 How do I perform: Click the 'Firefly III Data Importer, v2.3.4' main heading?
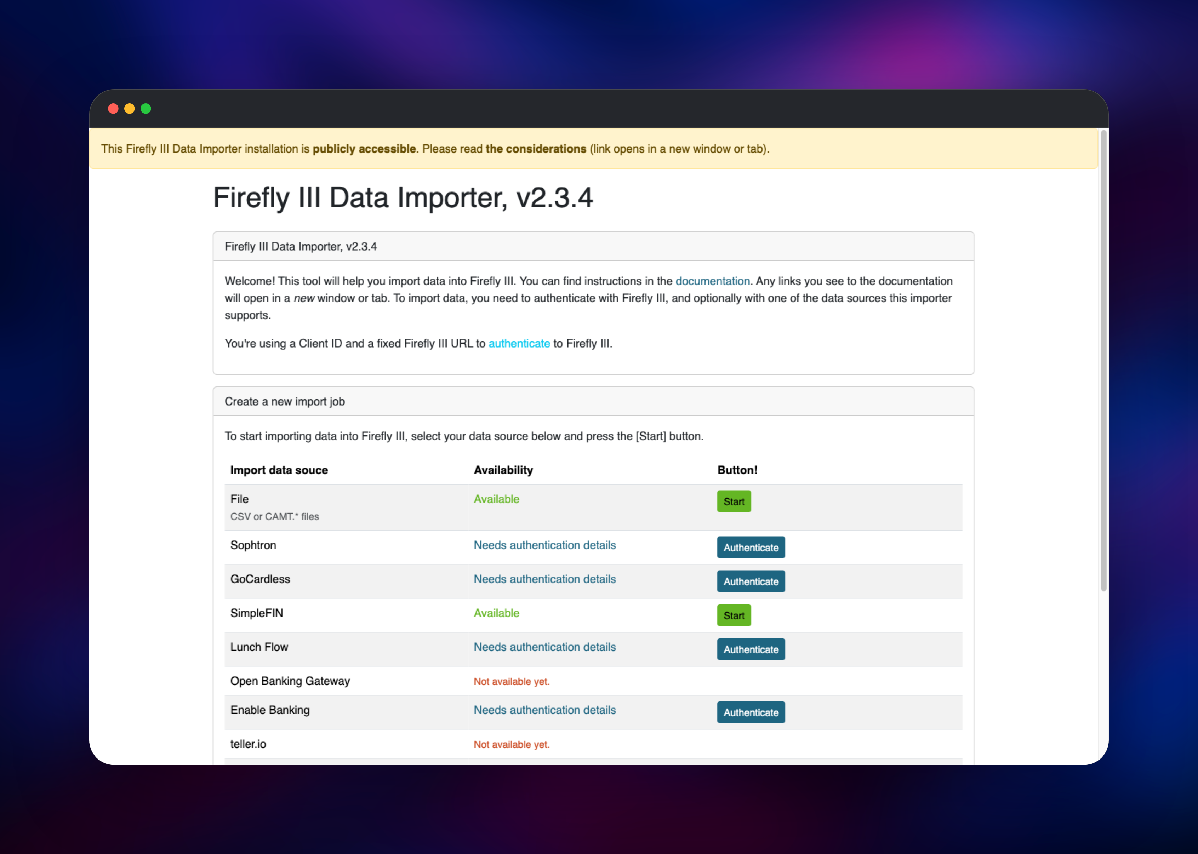(403, 198)
